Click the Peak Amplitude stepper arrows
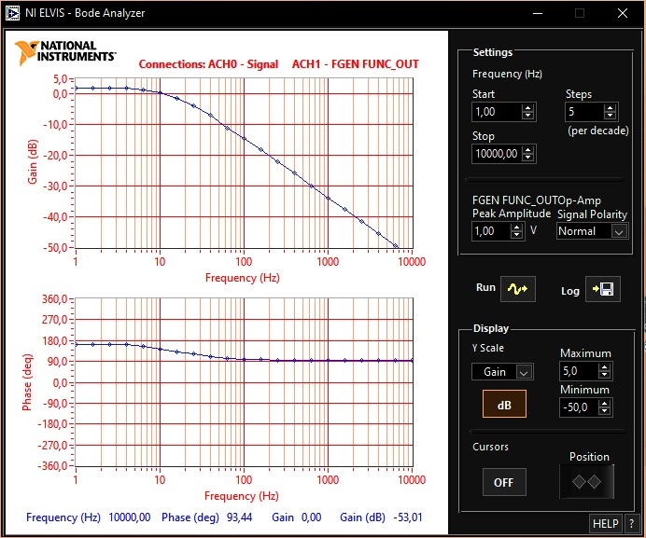 [x=516, y=230]
